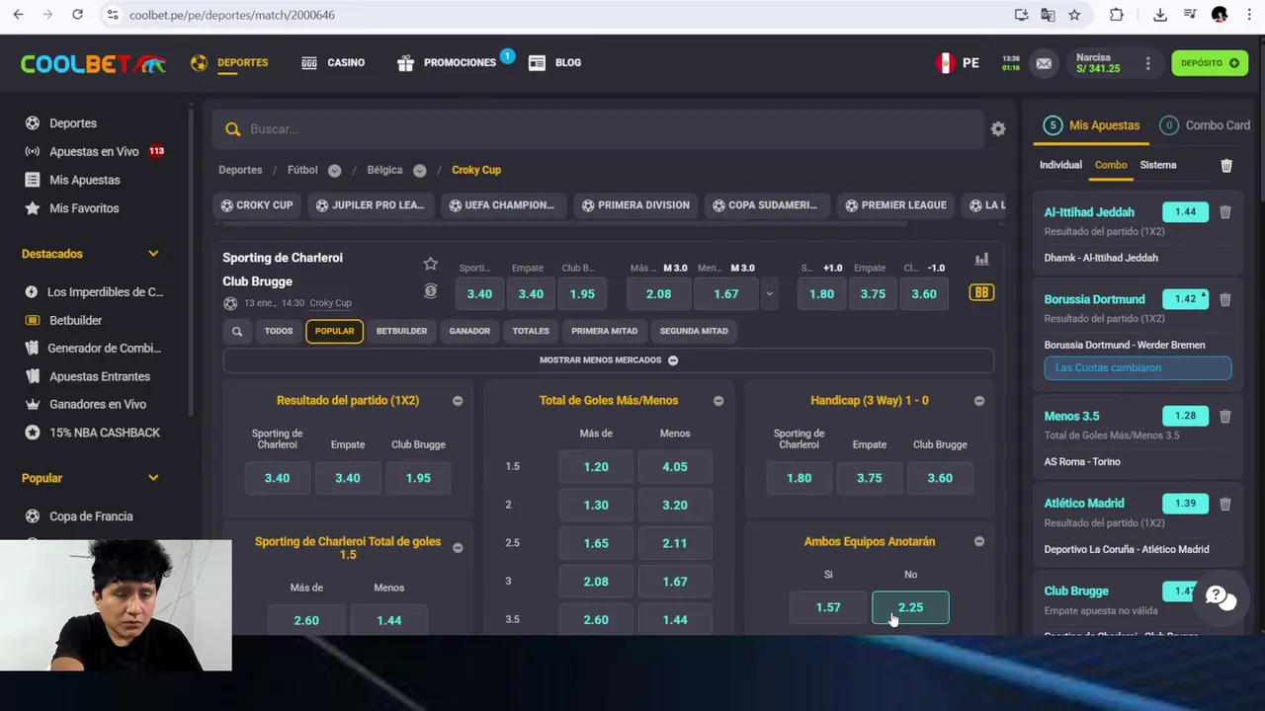Image resolution: width=1265 pixels, height=711 pixels.
Task: Collapse the Handicap (3 Way) 1 - 0 market
Action: tap(979, 401)
